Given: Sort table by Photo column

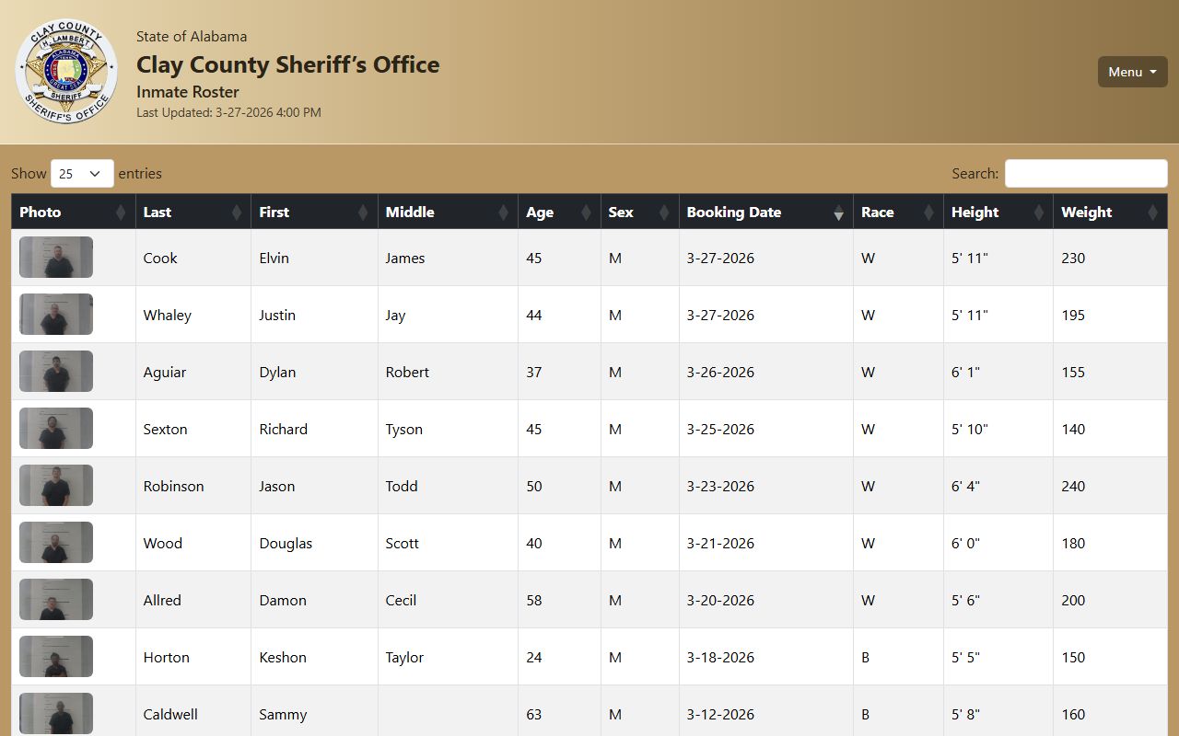Looking at the screenshot, I should pyautogui.click(x=73, y=212).
